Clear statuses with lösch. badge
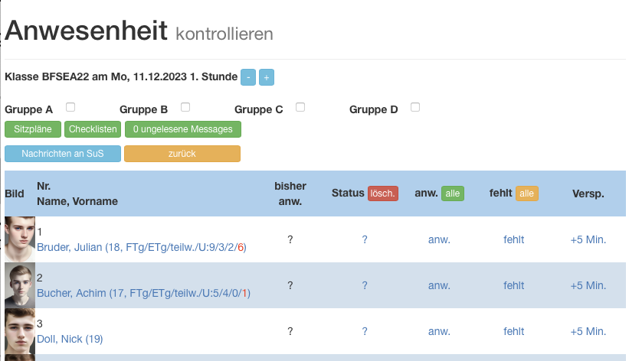This screenshot has height=361, width=629. pos(383,194)
